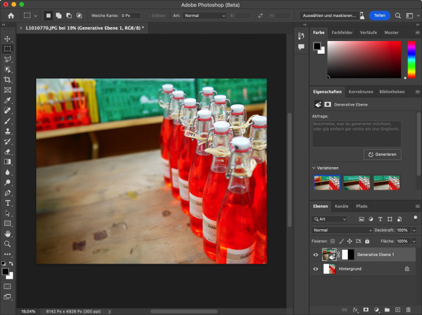The width and height of the screenshot is (422, 315).
Task: Switch to the Farbfelder tab
Action: coord(342,33)
